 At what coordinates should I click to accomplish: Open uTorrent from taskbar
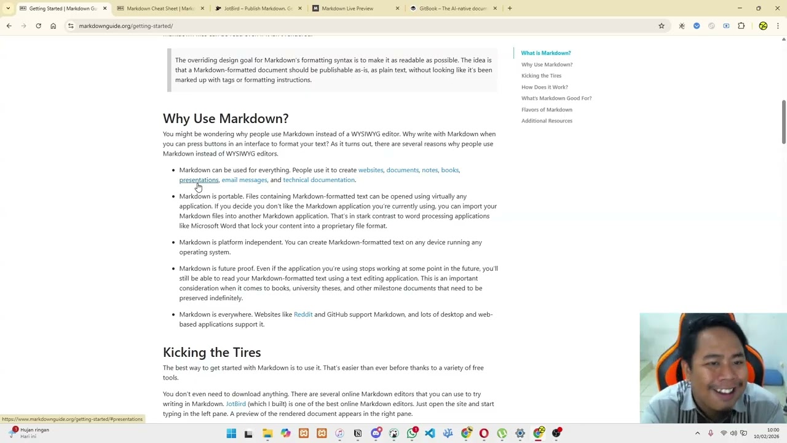point(502,433)
